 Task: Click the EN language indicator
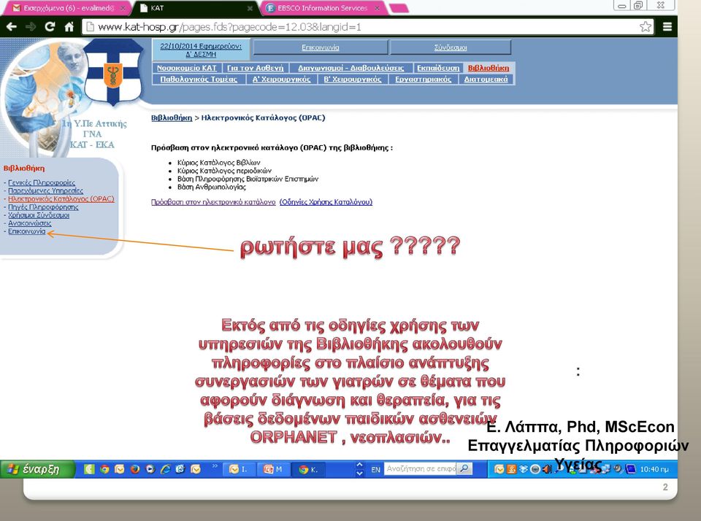coord(375,470)
